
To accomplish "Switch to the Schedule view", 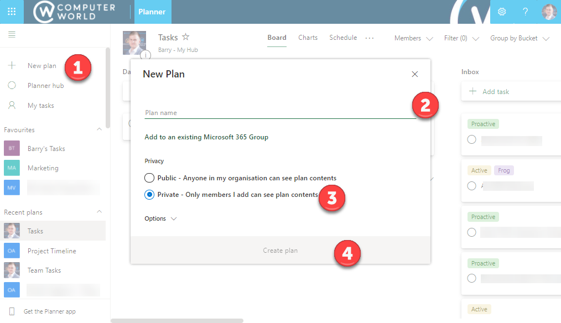I will pyautogui.click(x=343, y=38).
